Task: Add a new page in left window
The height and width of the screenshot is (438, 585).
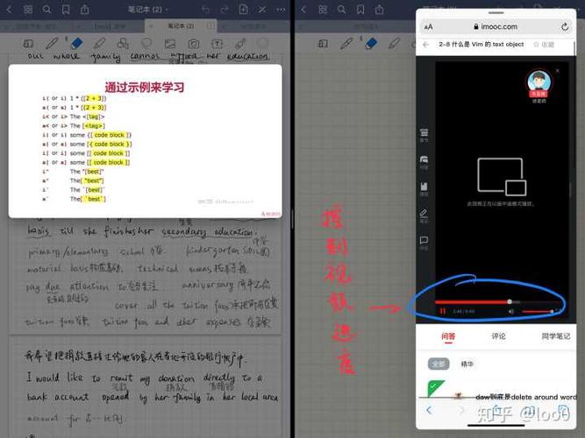Action: [243, 9]
